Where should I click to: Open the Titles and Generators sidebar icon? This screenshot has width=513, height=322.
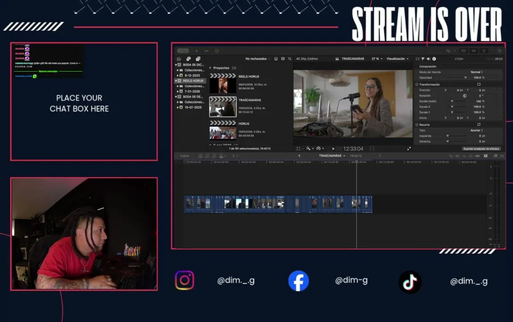198,59
